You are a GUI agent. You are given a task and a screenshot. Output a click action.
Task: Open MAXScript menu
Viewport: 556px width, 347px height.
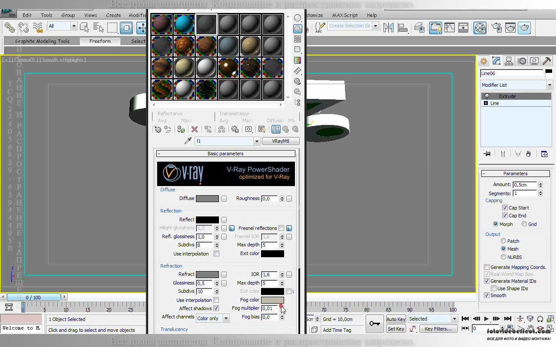pyautogui.click(x=345, y=15)
